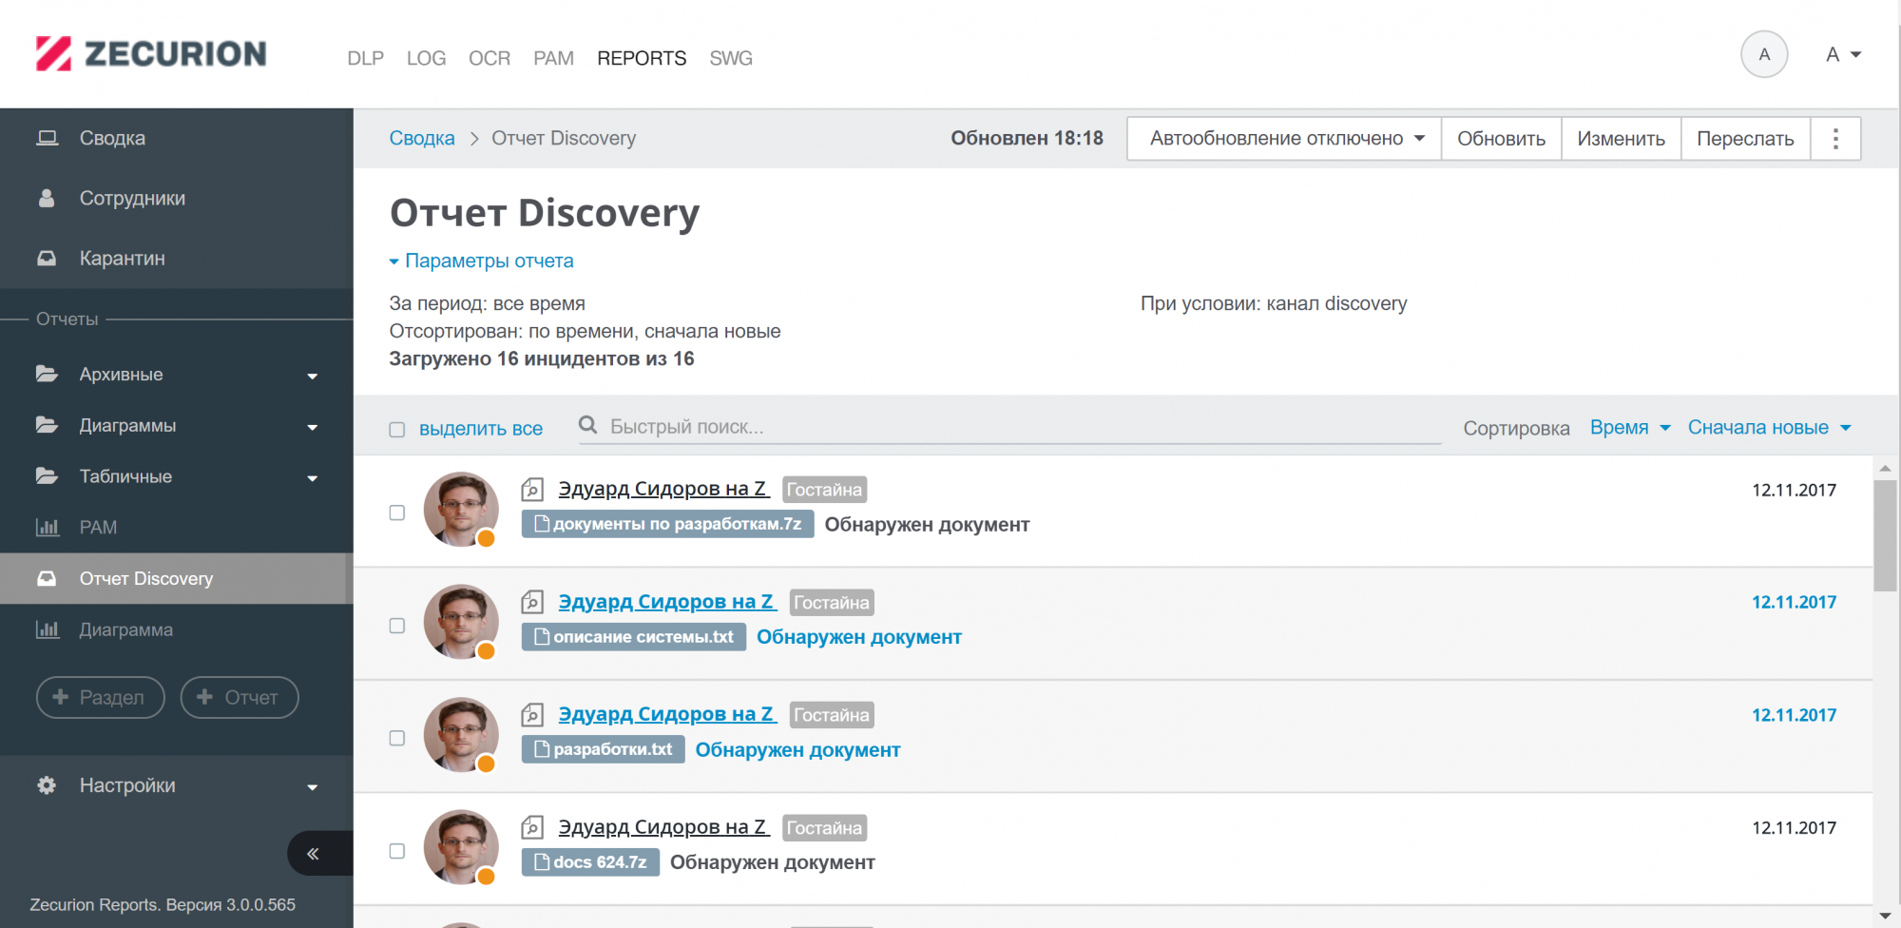Follow the Сводка breadcrumb link
Viewport: 1901px width, 928px height.
pyautogui.click(x=421, y=138)
